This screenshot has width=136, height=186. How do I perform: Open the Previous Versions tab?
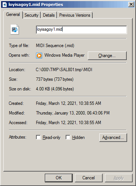75,15
